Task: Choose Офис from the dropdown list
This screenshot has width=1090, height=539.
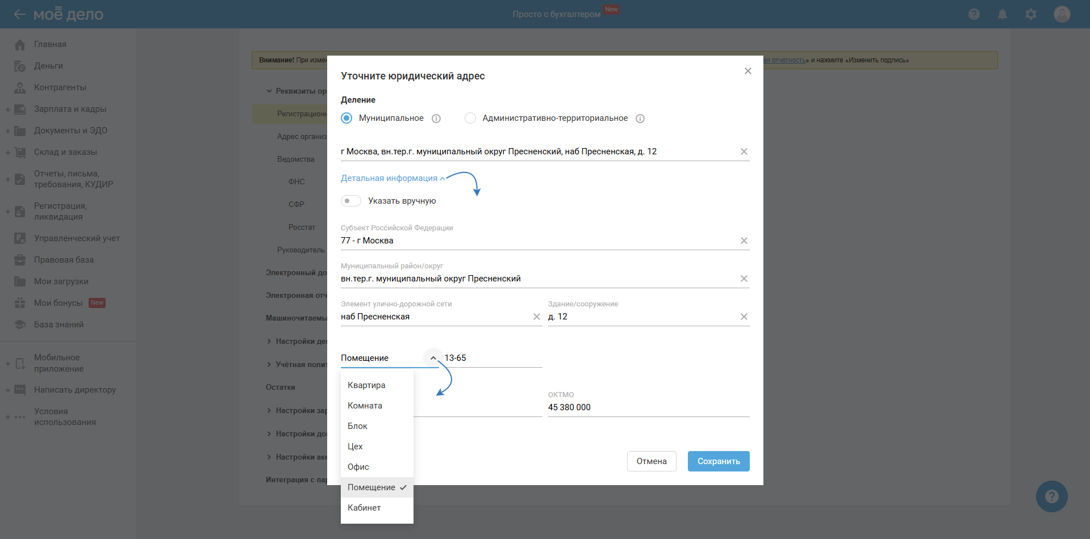Action: pyautogui.click(x=377, y=467)
